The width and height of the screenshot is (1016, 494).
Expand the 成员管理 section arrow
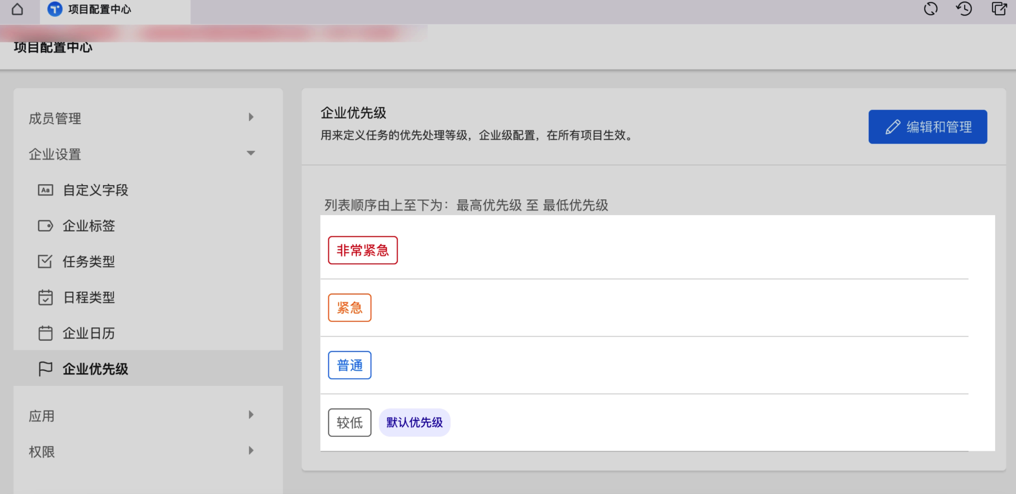click(x=251, y=117)
